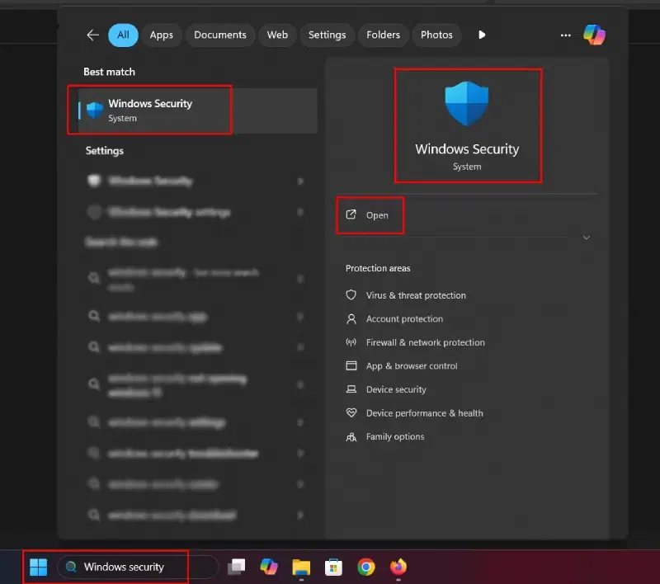The image size is (660, 584).
Task: Launch Copilot from the taskbar
Action: click(269, 567)
